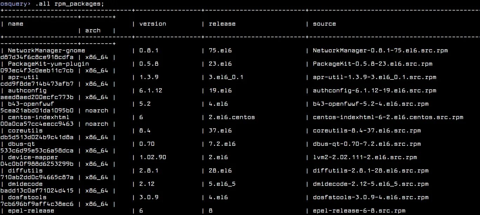The width and height of the screenshot is (480, 215).
Task: Select the epel-release package name
Action: pyautogui.click(x=31, y=211)
